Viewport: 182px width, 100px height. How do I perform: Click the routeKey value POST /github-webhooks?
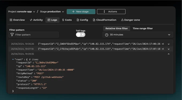click(48, 77)
